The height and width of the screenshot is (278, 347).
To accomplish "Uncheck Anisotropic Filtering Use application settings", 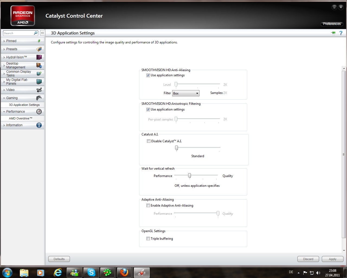I will [148, 110].
